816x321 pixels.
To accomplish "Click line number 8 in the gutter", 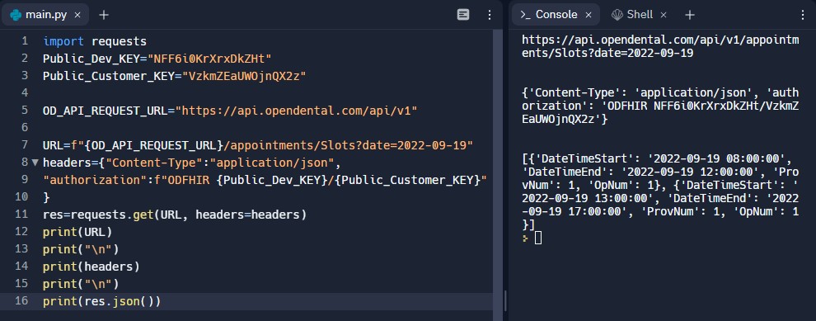I will 25,162.
